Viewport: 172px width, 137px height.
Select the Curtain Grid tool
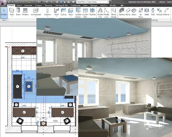[85, 13]
